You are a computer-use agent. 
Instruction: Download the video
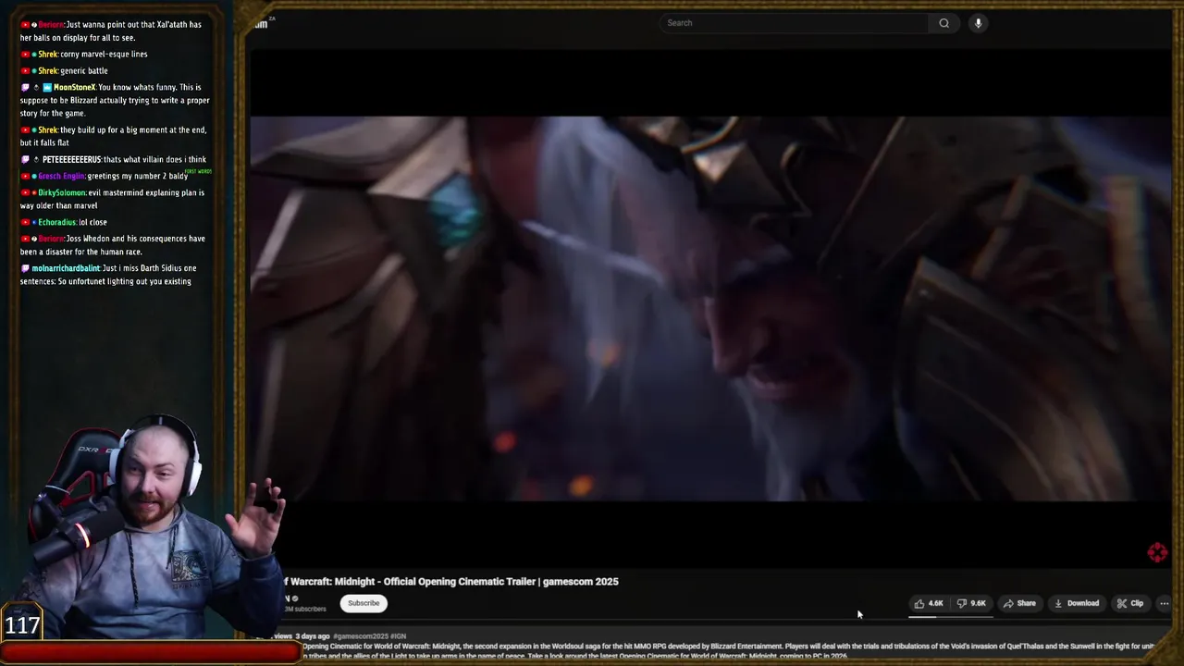[1077, 603]
